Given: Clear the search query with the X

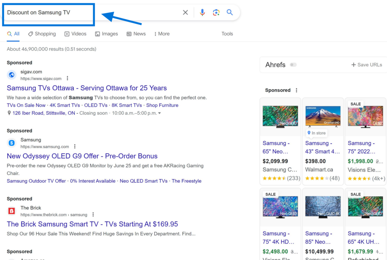Looking at the screenshot, I should click(185, 12).
